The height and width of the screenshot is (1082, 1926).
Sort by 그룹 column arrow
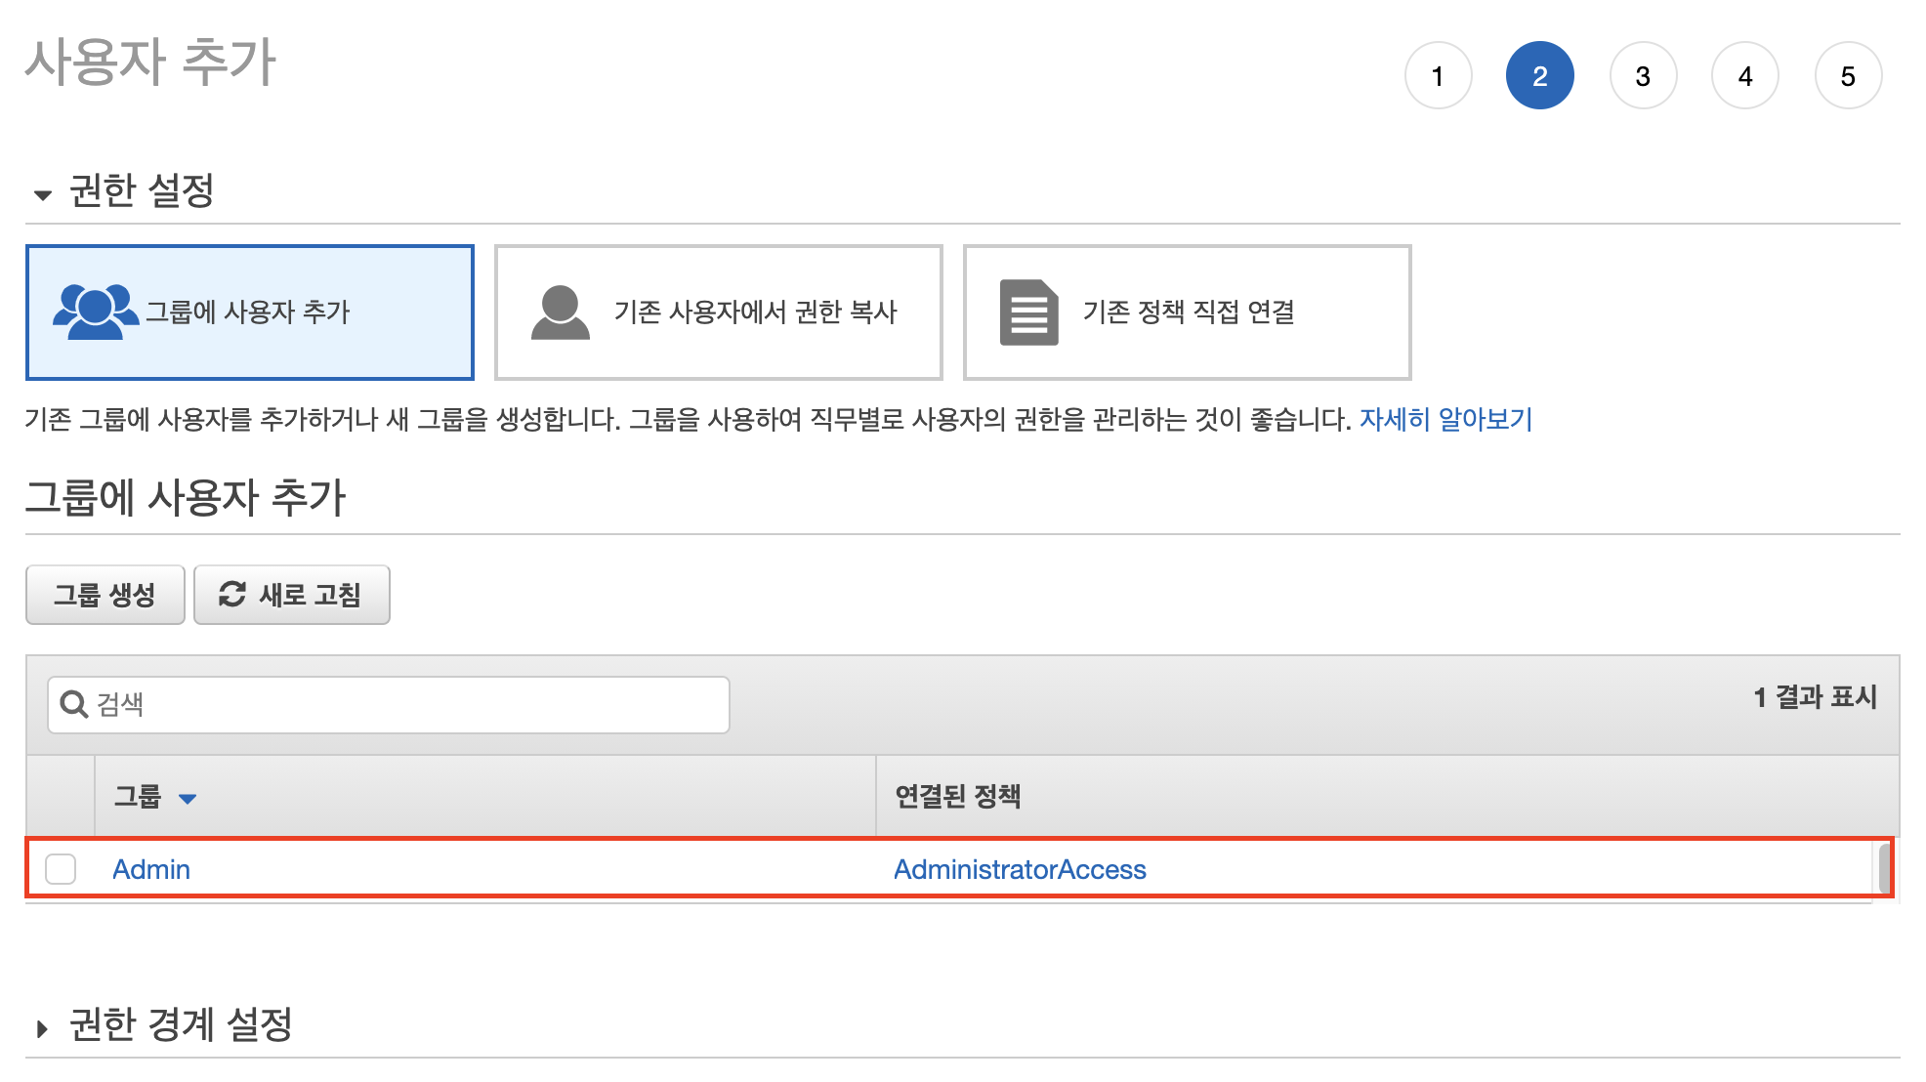(x=188, y=799)
